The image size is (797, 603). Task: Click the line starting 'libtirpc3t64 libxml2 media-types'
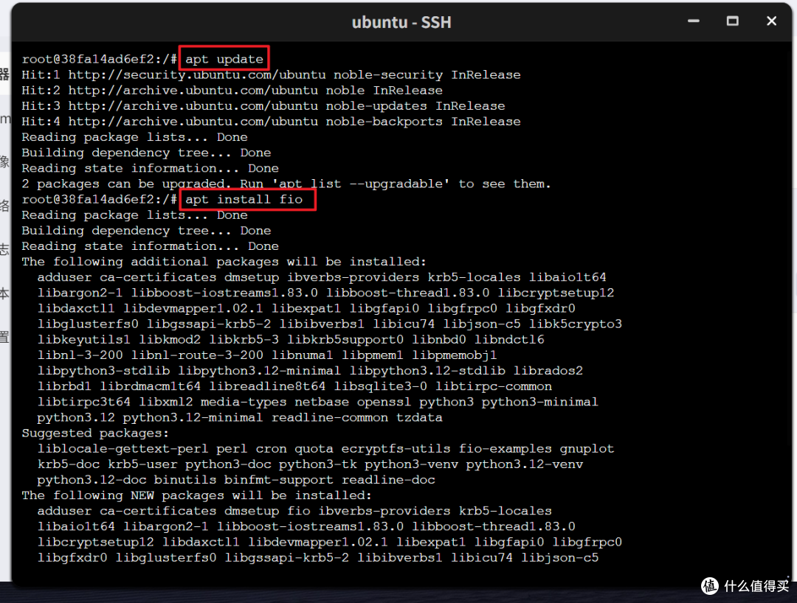[x=317, y=402]
